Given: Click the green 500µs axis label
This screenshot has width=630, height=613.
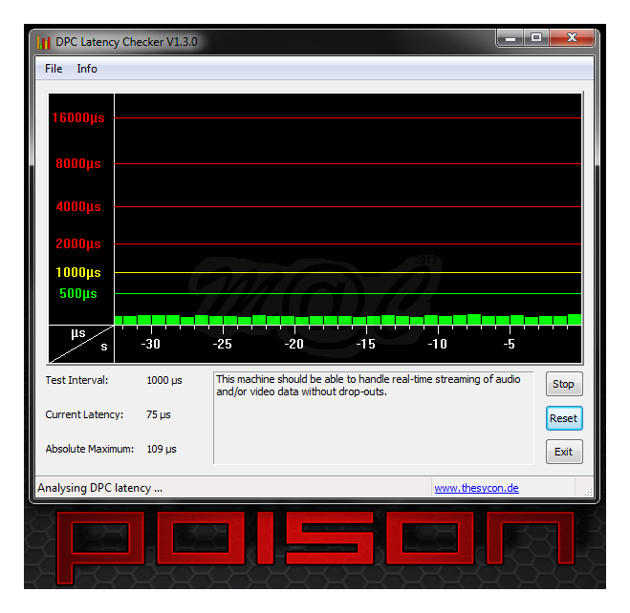Looking at the screenshot, I should click(x=78, y=294).
